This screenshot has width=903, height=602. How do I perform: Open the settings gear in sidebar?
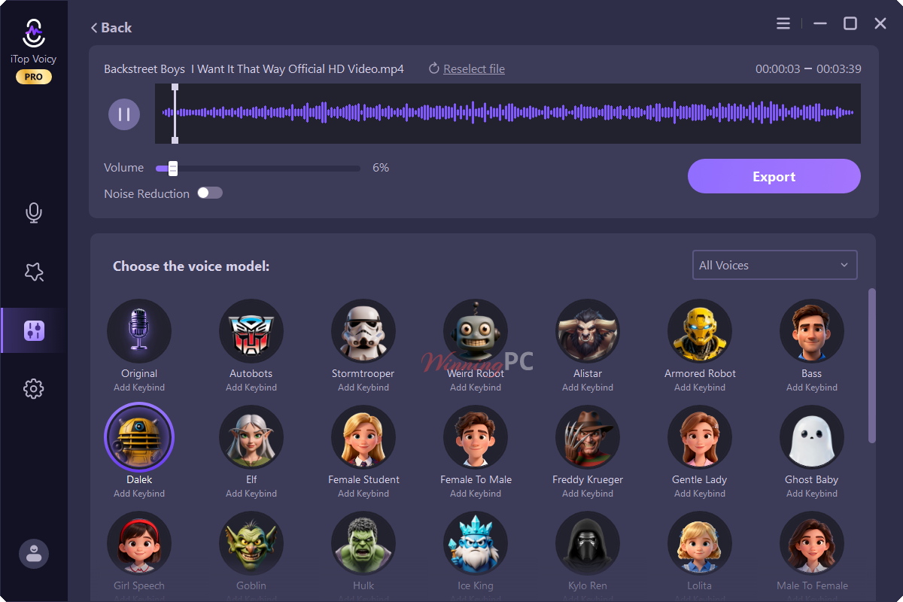[x=34, y=389]
